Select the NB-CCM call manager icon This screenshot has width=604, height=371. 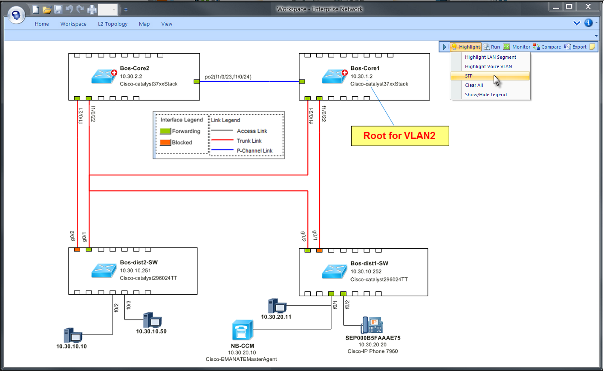pyautogui.click(x=242, y=331)
